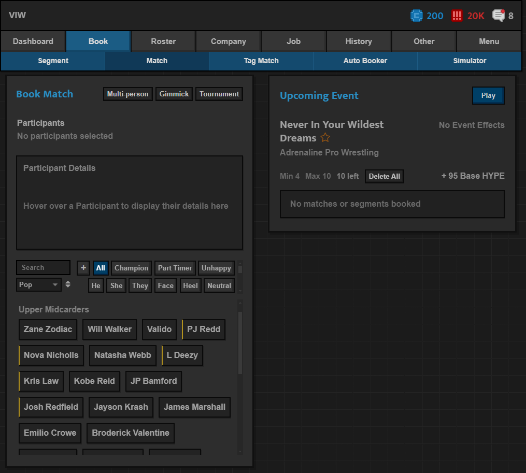Open the Roster tab

[x=163, y=41]
